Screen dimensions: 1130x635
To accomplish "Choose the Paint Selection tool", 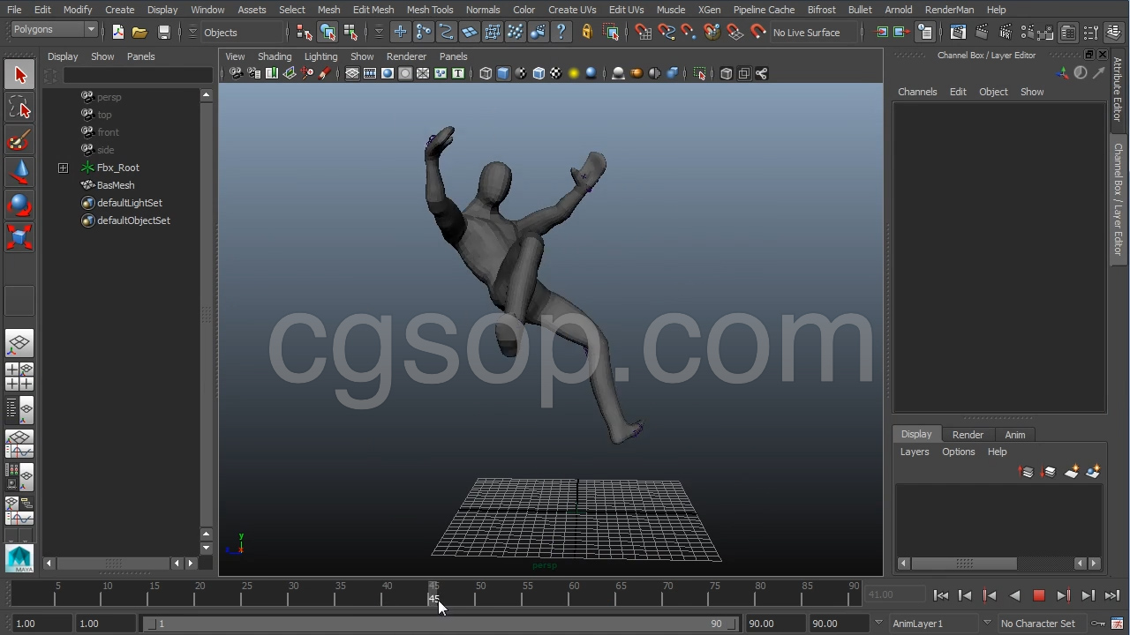I will pyautogui.click(x=19, y=140).
